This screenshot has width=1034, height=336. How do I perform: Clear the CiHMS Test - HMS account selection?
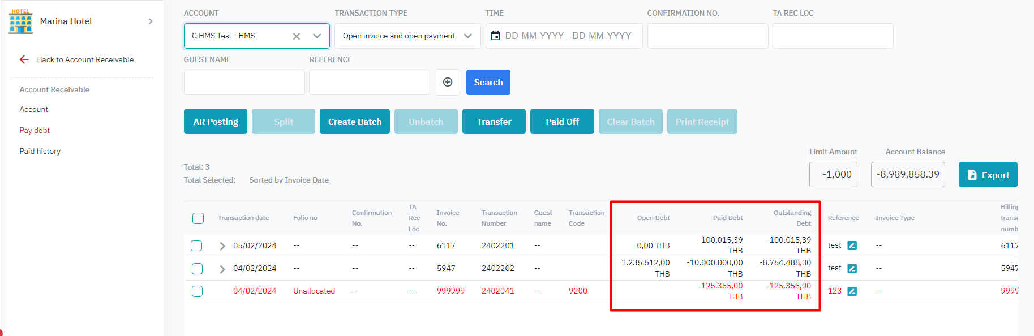[x=296, y=36]
